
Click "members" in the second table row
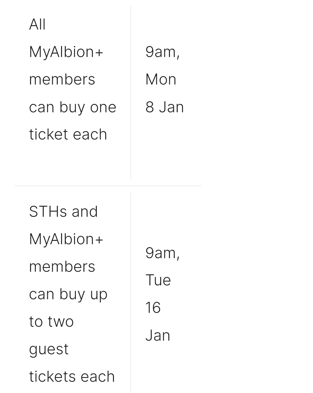click(x=62, y=267)
